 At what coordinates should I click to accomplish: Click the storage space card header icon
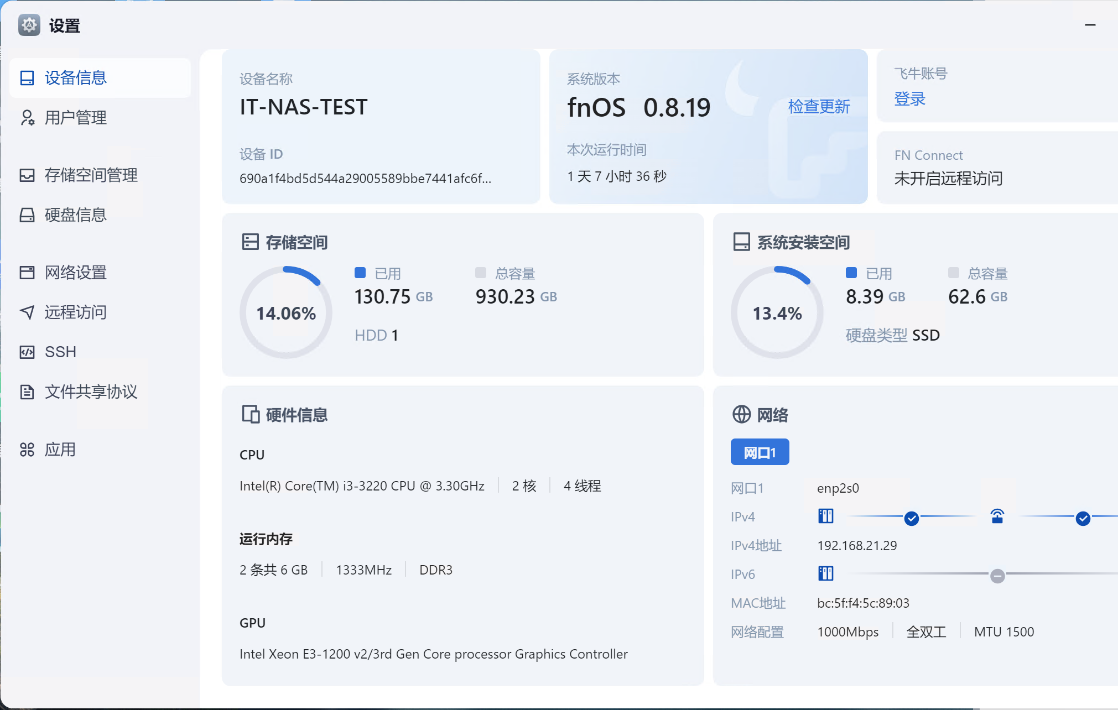coord(251,242)
